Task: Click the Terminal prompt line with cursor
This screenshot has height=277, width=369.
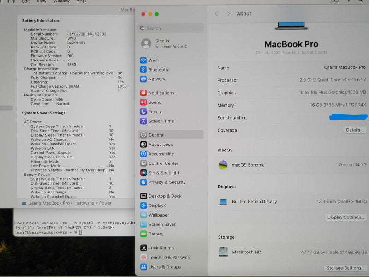Action: click(x=48, y=233)
